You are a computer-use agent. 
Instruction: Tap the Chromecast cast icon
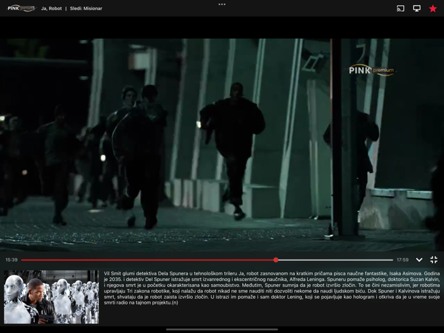(x=400, y=8)
